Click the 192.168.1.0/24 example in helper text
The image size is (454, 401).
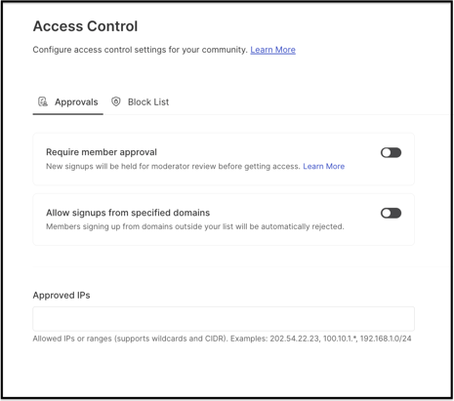click(x=386, y=339)
